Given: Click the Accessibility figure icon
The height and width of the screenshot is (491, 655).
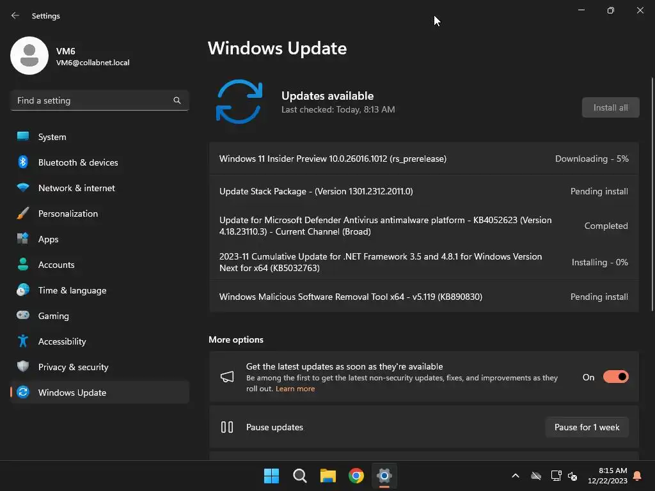Looking at the screenshot, I should click(x=23, y=341).
